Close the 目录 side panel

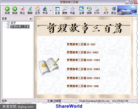(31, 19)
